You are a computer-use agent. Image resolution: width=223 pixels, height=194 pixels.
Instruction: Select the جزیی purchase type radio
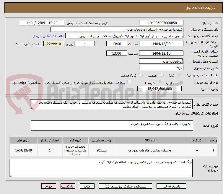179,82
